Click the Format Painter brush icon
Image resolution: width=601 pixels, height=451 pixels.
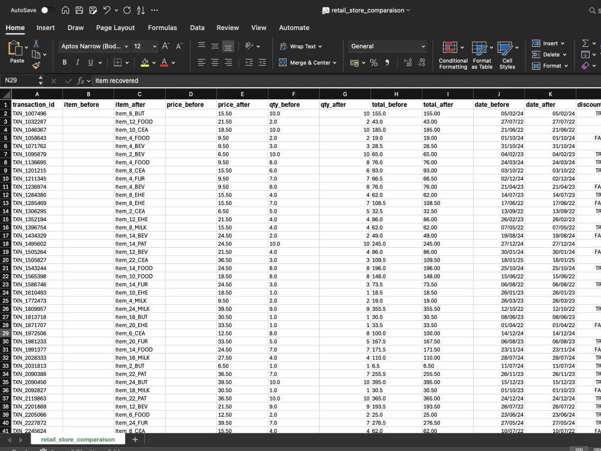point(36,66)
